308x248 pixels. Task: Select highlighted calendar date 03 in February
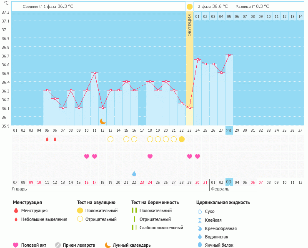click(x=229, y=182)
